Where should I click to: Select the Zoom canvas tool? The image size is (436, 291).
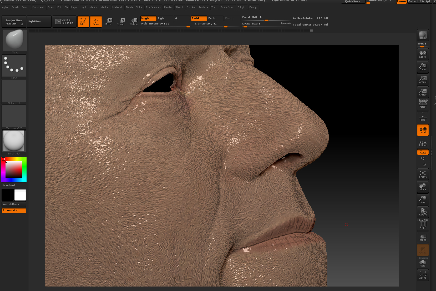coord(423,67)
